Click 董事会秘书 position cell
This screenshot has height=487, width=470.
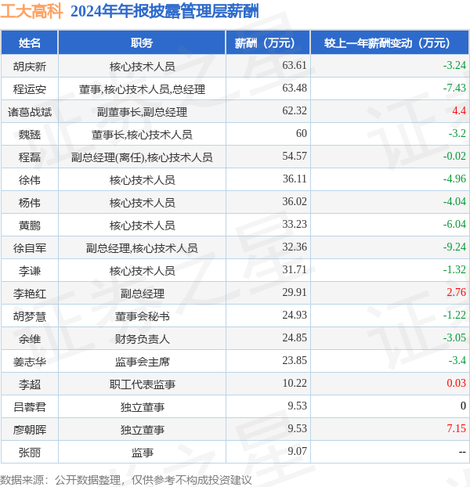tap(142, 316)
